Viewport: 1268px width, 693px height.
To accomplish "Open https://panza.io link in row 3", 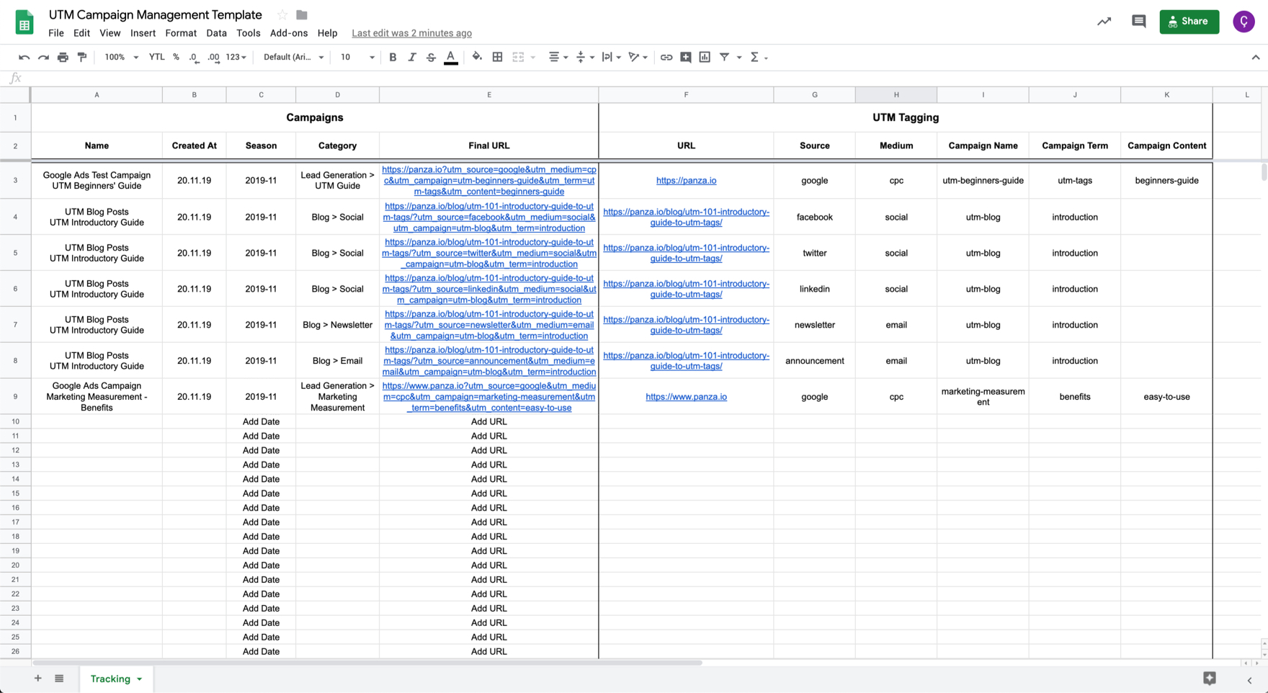I will [x=686, y=181].
